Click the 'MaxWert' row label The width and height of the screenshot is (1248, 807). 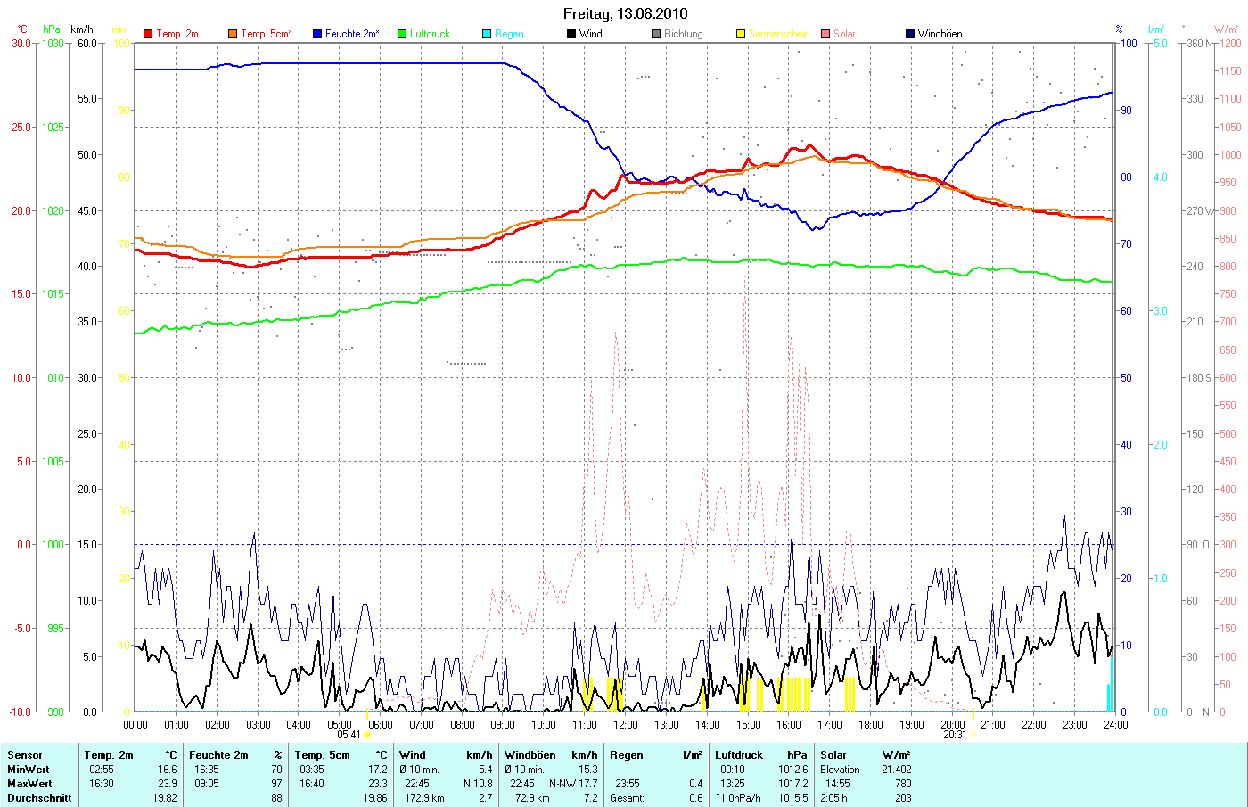point(29,784)
